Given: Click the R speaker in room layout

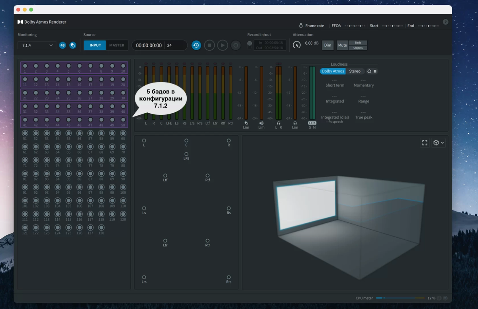Looking at the screenshot, I should (x=229, y=141).
